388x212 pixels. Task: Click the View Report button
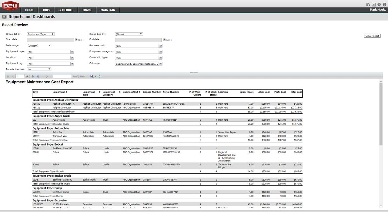point(372,36)
